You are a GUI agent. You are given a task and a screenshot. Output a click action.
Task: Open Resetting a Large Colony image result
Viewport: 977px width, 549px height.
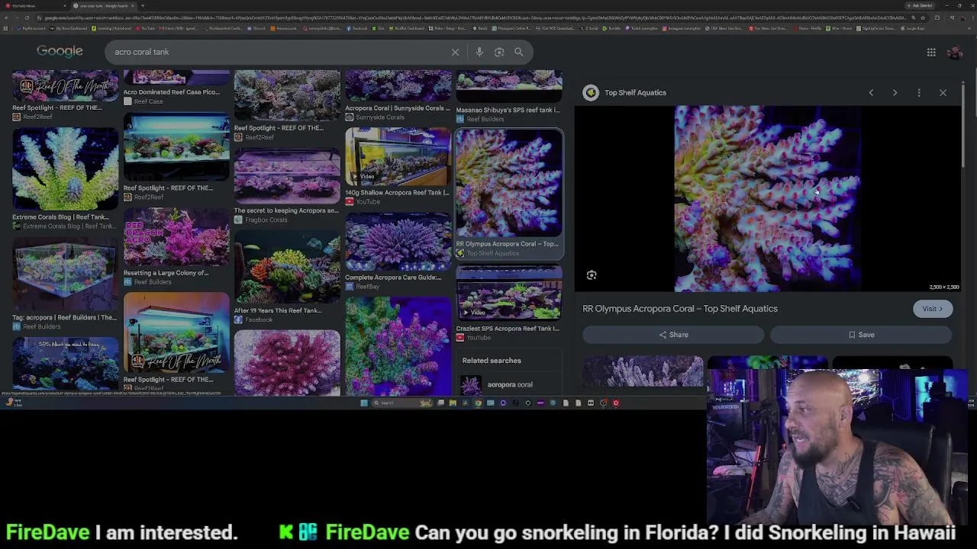pyautogui.click(x=176, y=238)
